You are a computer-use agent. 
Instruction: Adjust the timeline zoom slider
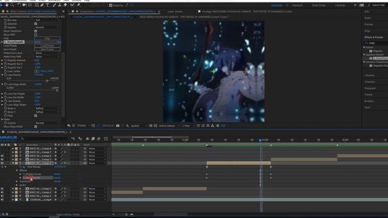coord(126,214)
